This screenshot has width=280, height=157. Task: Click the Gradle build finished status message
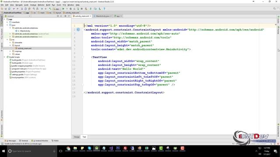pyautogui.click(x=23, y=143)
